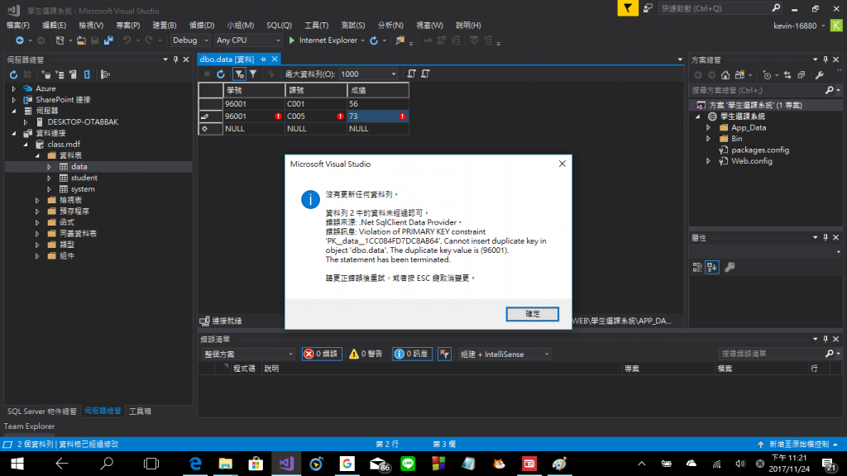Viewport: 847px width, 476px height.
Task: Open the Any CPU platform dropdown
Action: pyautogui.click(x=248, y=40)
